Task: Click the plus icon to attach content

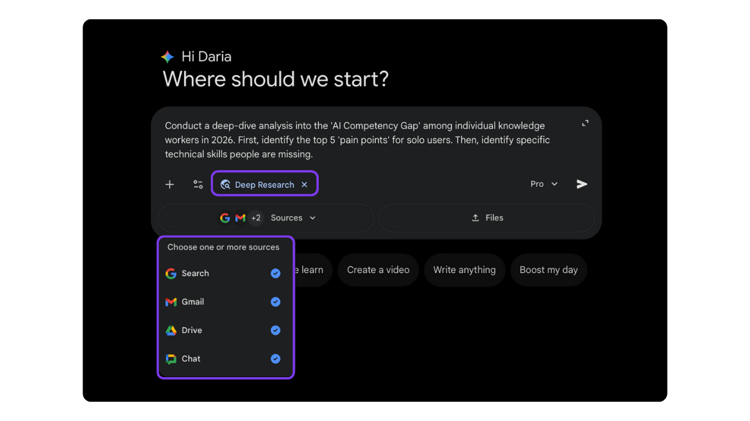Action: (169, 184)
